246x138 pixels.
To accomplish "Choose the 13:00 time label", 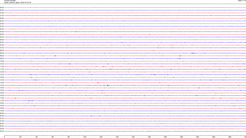I will click(2, 77).
